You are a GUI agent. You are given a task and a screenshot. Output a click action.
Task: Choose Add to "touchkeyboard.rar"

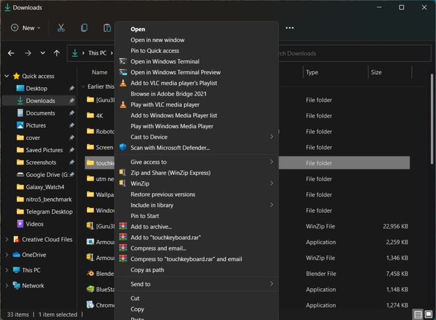(x=197, y=238)
